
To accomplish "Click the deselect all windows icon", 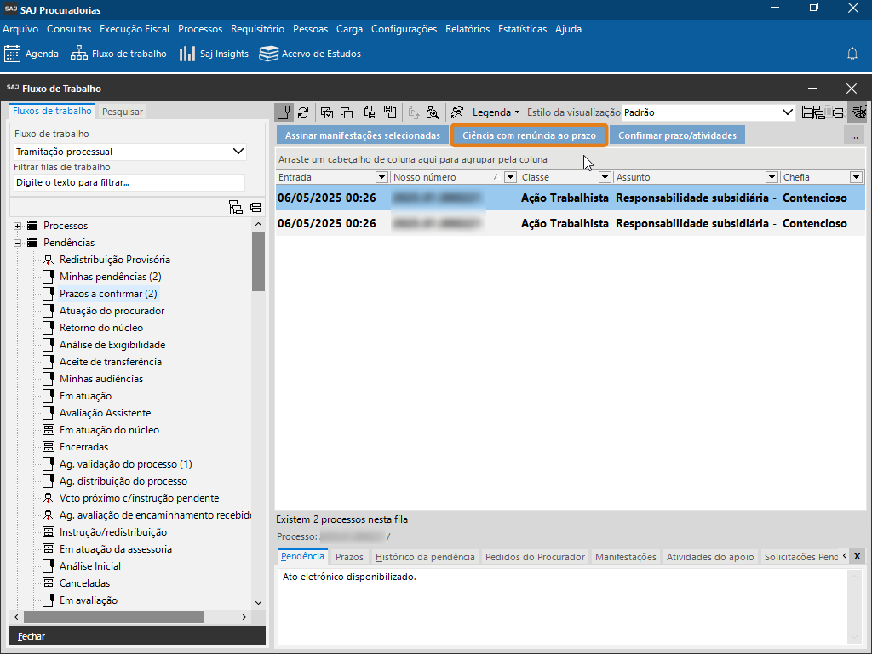I will 347,112.
